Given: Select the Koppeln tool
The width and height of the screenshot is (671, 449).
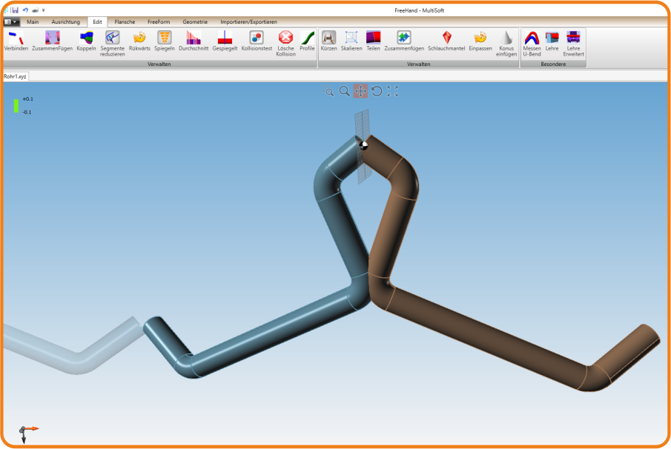Looking at the screenshot, I should click(86, 39).
